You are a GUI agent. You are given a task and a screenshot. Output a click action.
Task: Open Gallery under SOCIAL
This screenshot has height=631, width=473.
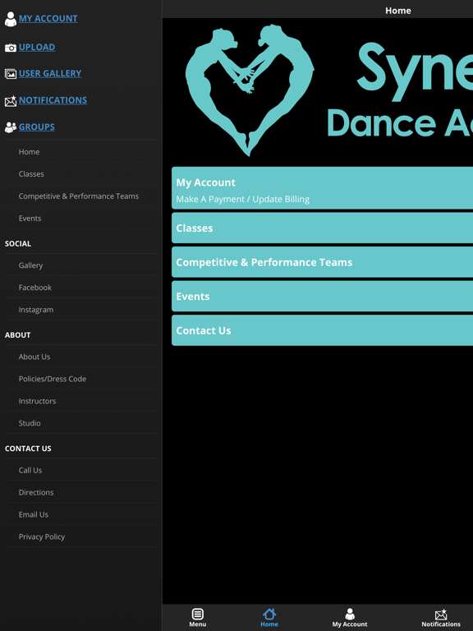tap(80, 265)
